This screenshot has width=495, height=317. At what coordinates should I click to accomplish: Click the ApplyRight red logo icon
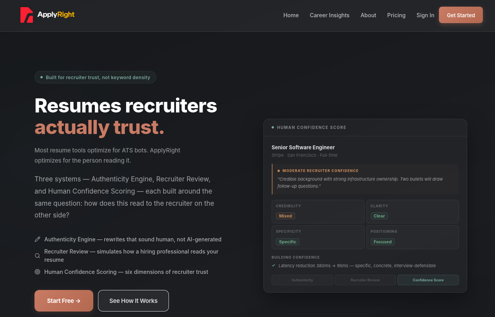27,15
